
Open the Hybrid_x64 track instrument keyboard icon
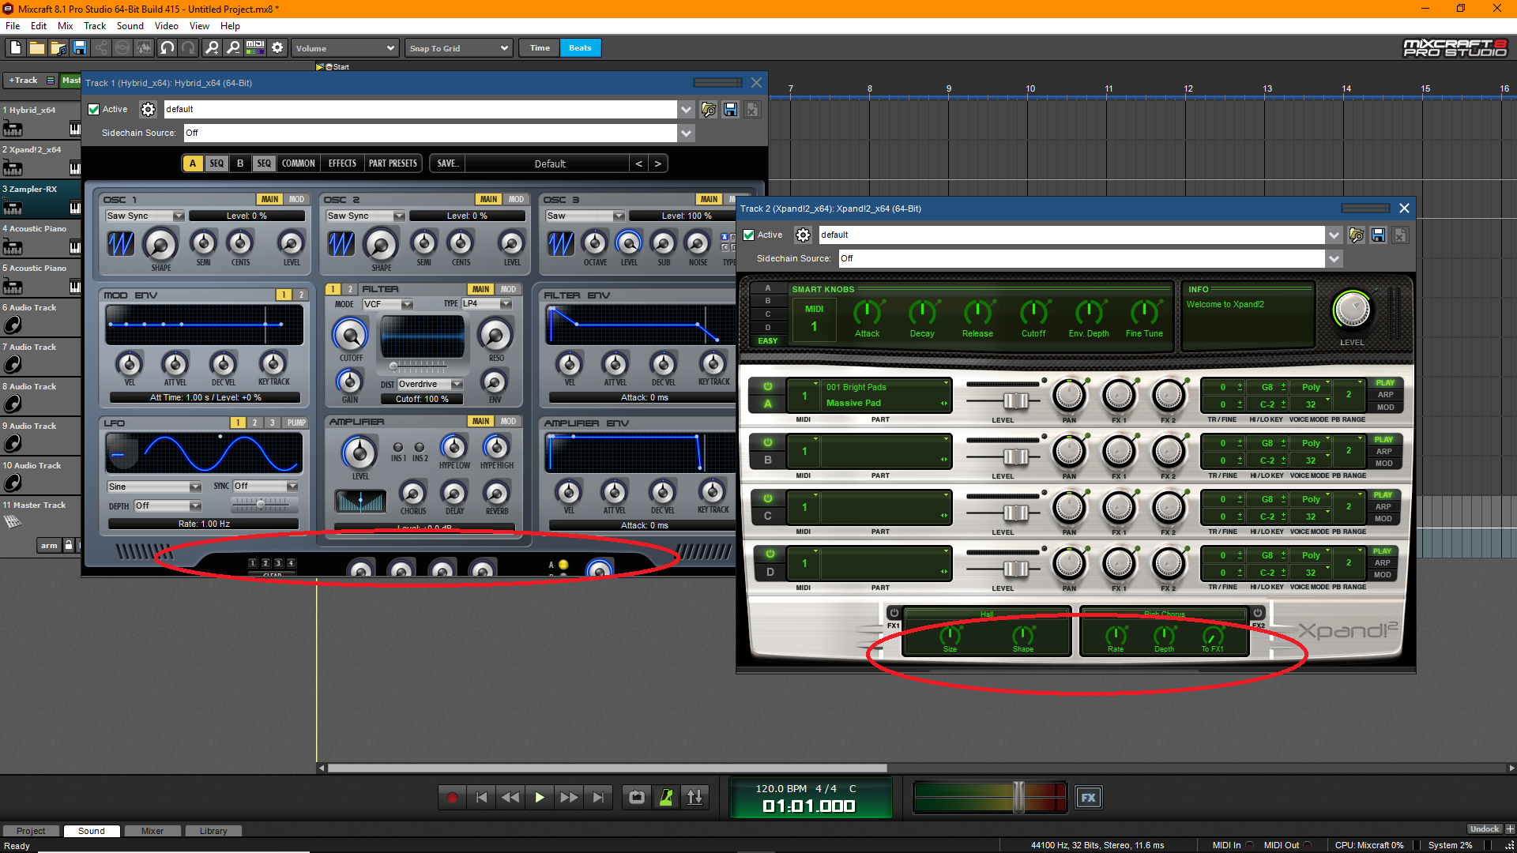[x=75, y=129]
